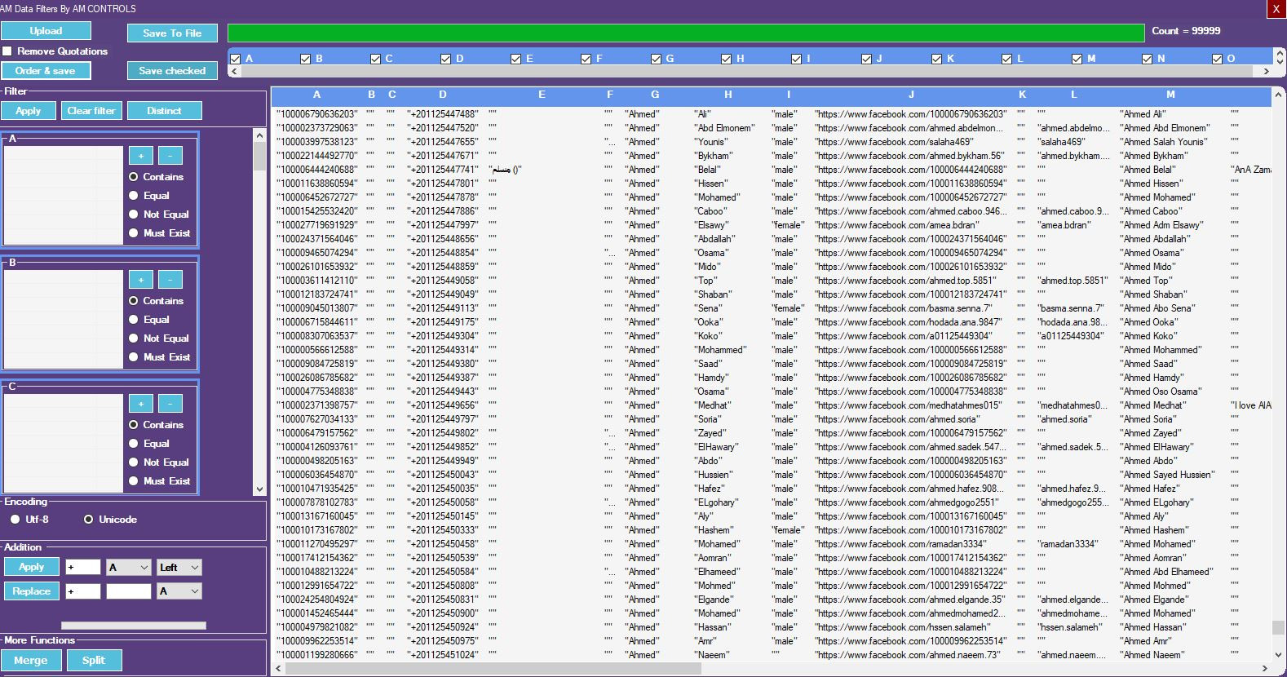The image size is (1287, 677).
Task: Click Clear filter button
Action: (91, 111)
